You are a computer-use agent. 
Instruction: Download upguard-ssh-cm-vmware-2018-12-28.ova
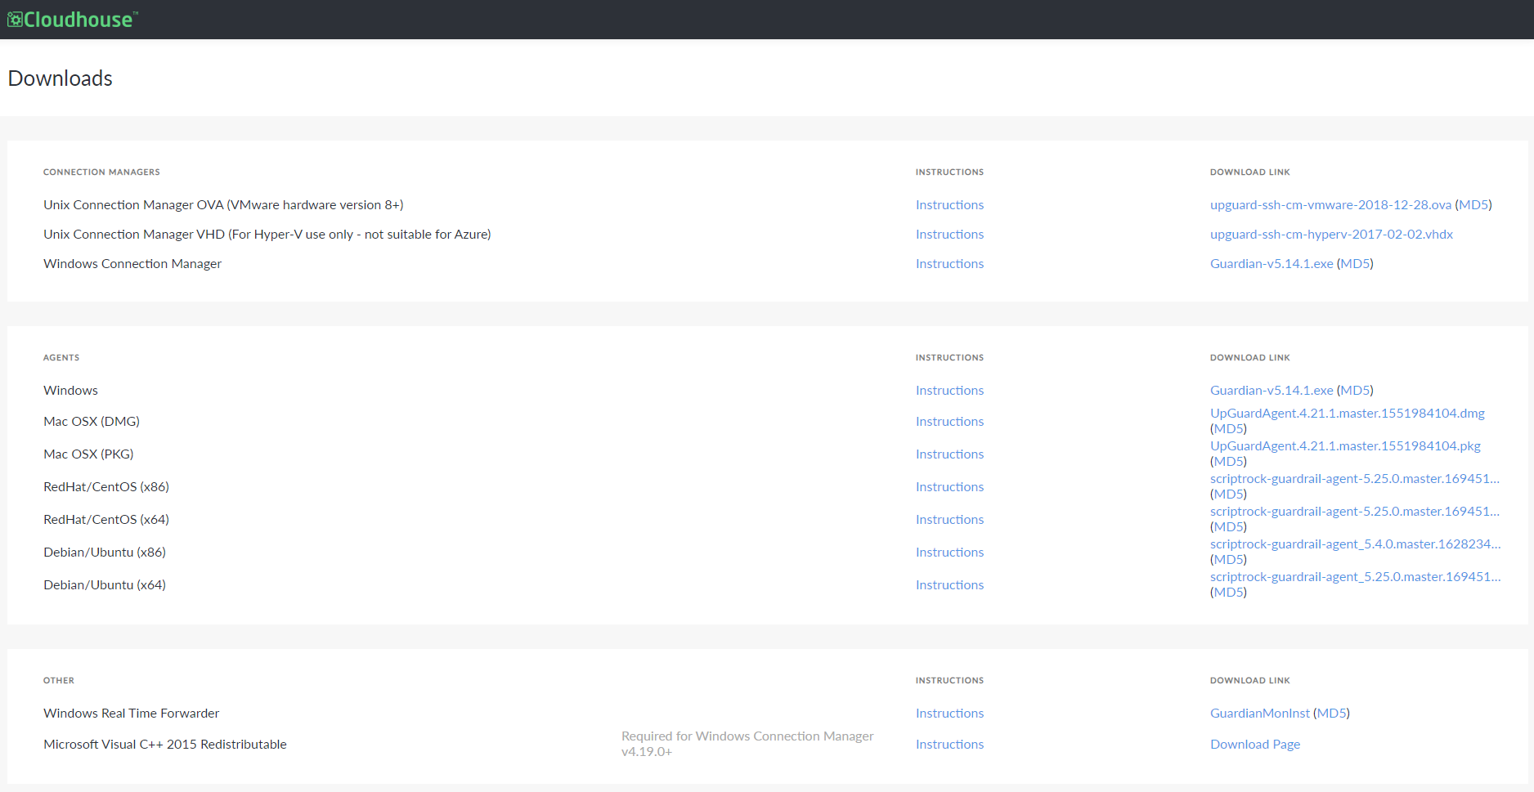1330,205
